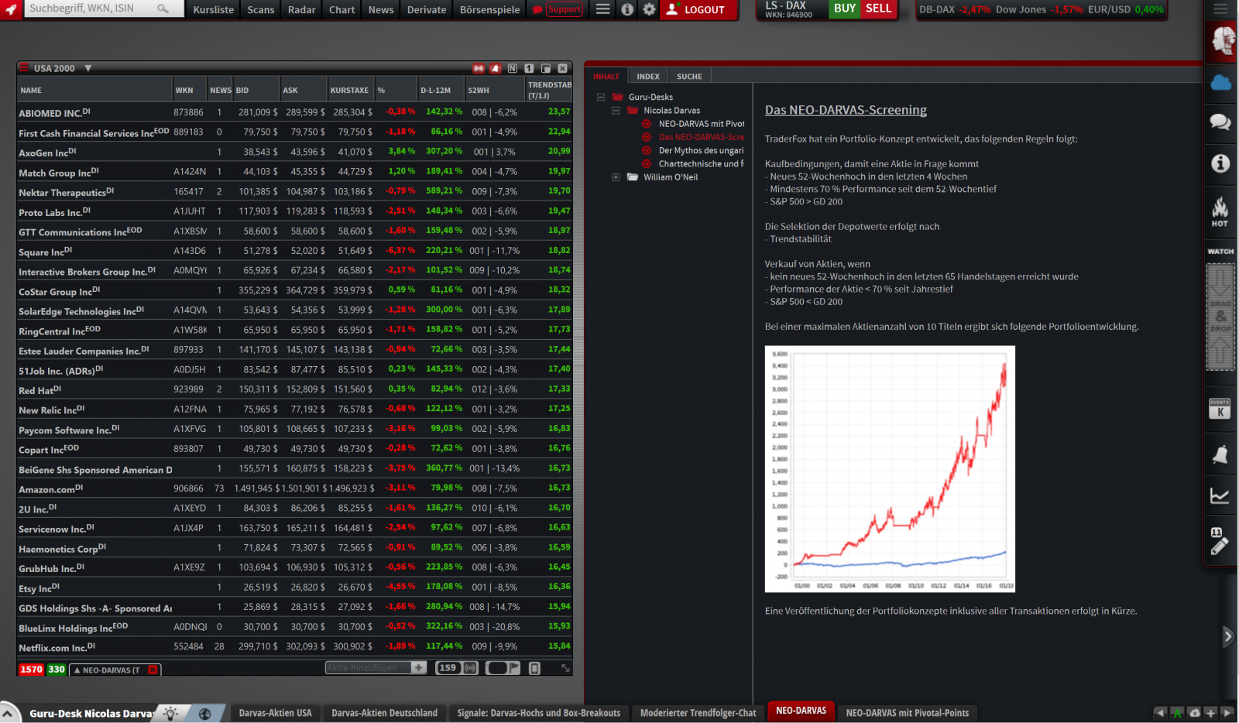Sort the list by the TRENDSTAB column header

coord(549,90)
